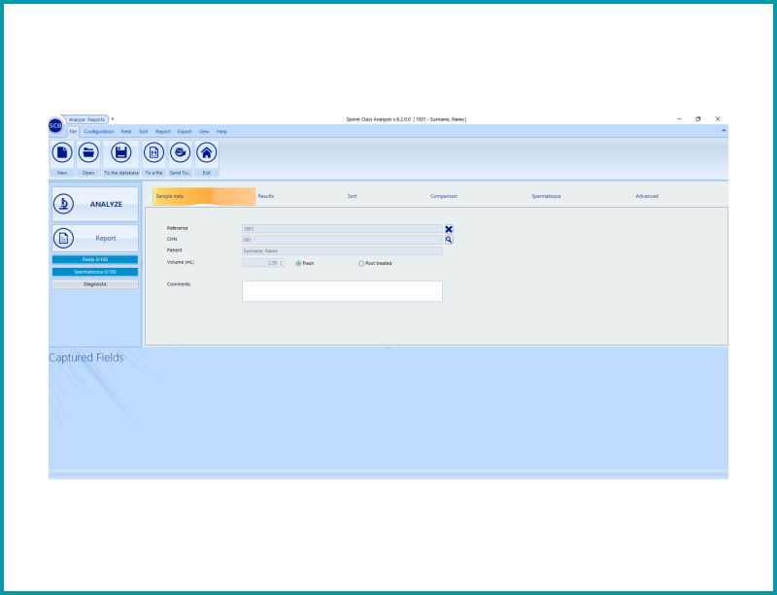
Task: Click the Comments text box
Action: tap(342, 291)
